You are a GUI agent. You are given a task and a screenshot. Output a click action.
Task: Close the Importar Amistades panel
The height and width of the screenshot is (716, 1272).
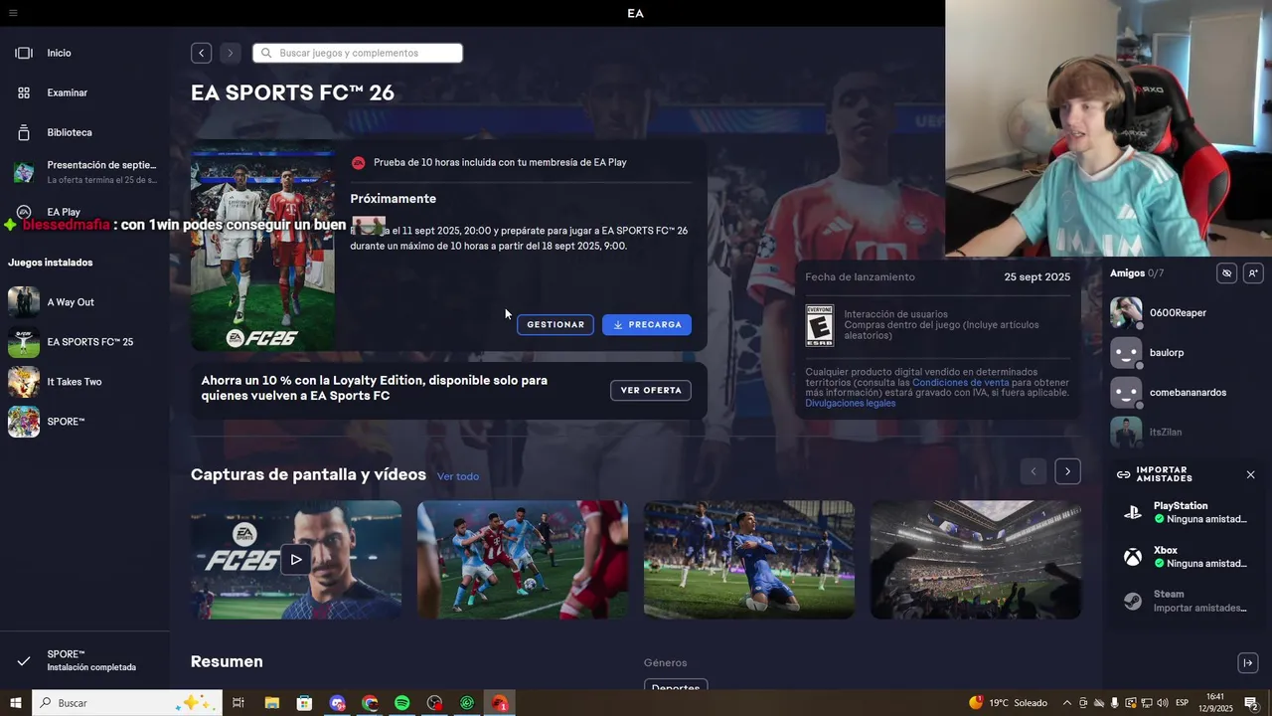point(1250,474)
